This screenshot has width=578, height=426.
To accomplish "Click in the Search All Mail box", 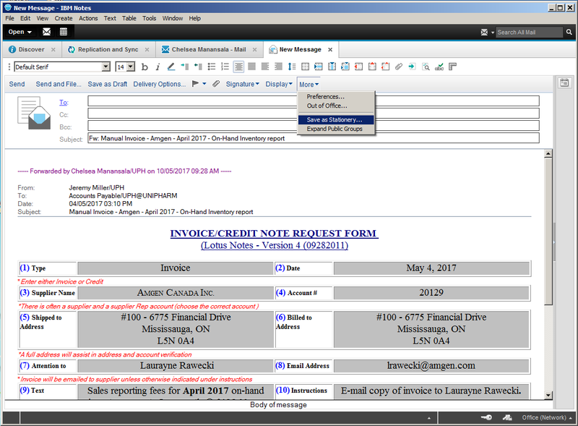I will (529, 32).
